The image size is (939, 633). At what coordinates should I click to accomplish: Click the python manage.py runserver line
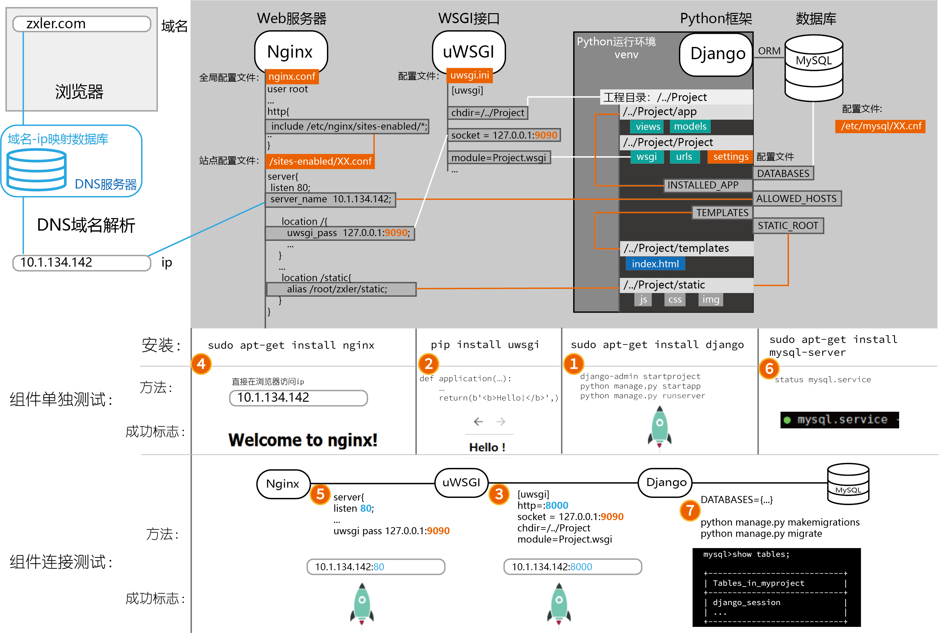pos(643,396)
